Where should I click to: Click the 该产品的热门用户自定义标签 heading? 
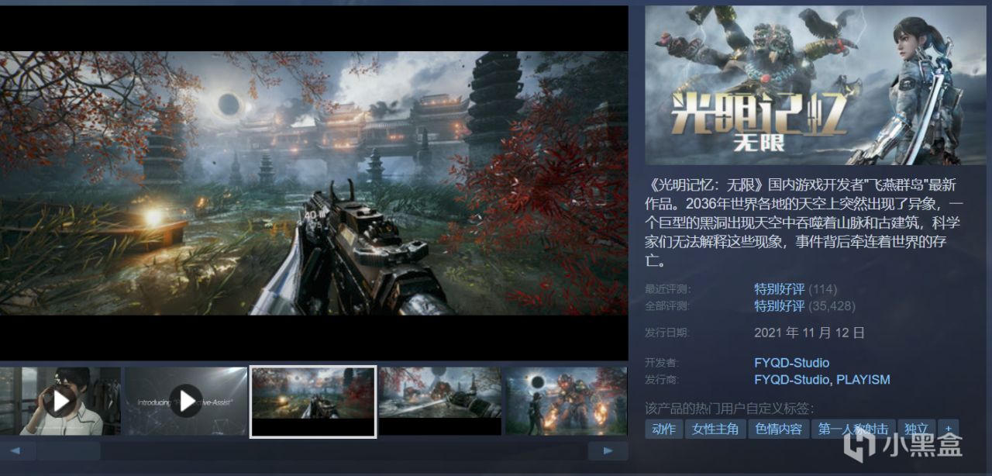click(x=729, y=408)
